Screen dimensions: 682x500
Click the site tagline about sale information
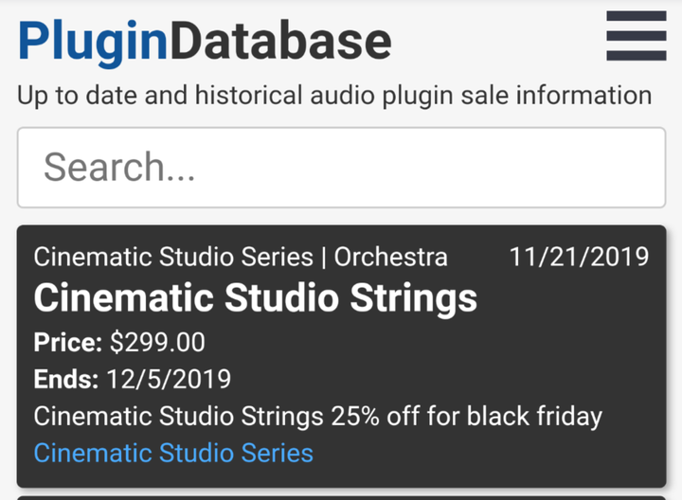click(333, 95)
